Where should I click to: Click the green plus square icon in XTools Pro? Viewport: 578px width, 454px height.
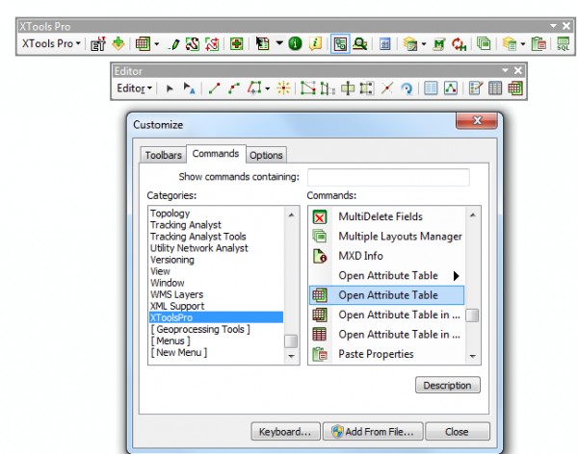[x=236, y=44]
